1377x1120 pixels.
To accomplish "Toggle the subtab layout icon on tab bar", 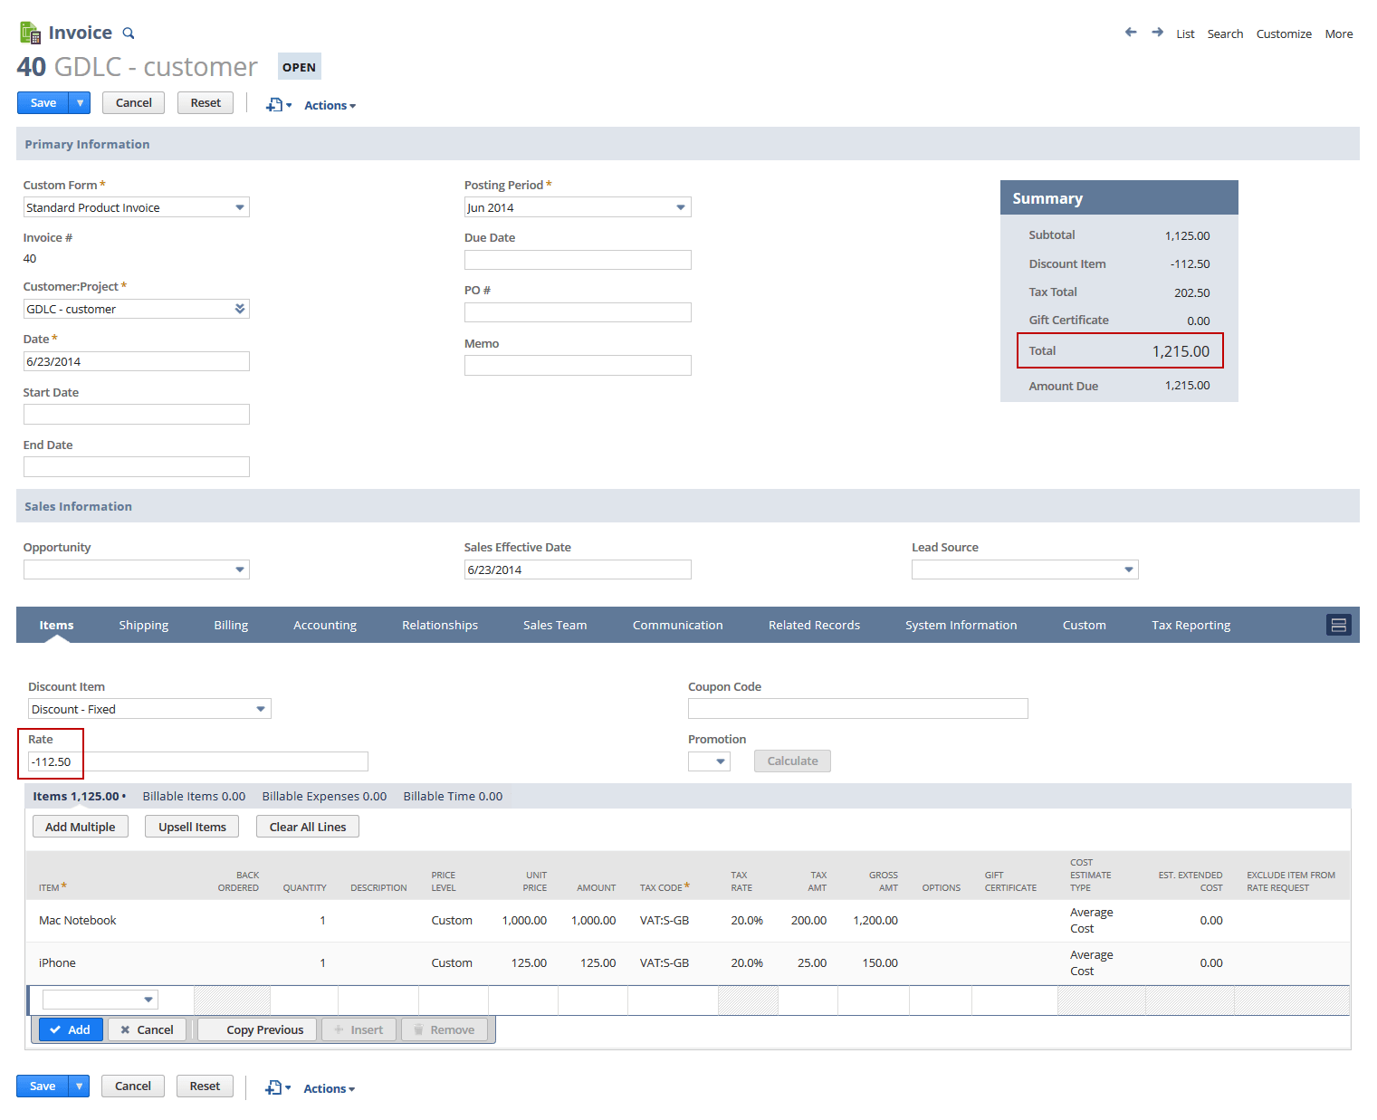I will coord(1338,625).
